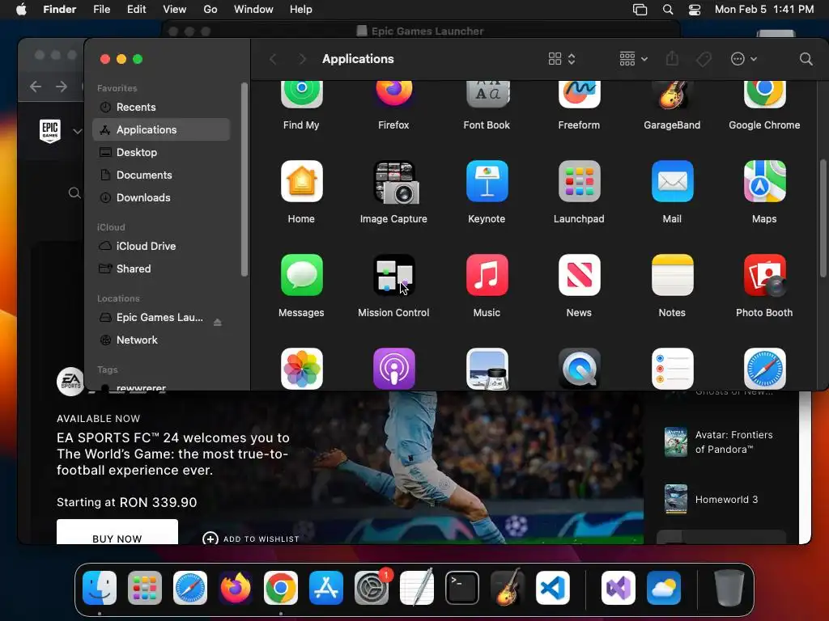Open the View menu
Image resolution: width=829 pixels, height=621 pixels.
click(x=175, y=10)
